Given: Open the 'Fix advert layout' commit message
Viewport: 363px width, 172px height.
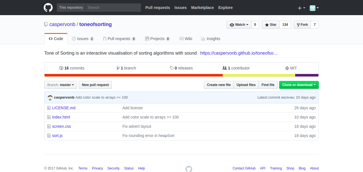Looking at the screenshot, I should (137, 126).
